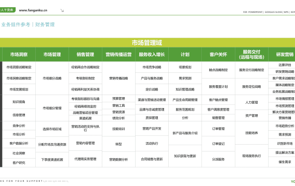Click the 客户关怀 column header
This screenshot has height=186, width=295.
218,54
